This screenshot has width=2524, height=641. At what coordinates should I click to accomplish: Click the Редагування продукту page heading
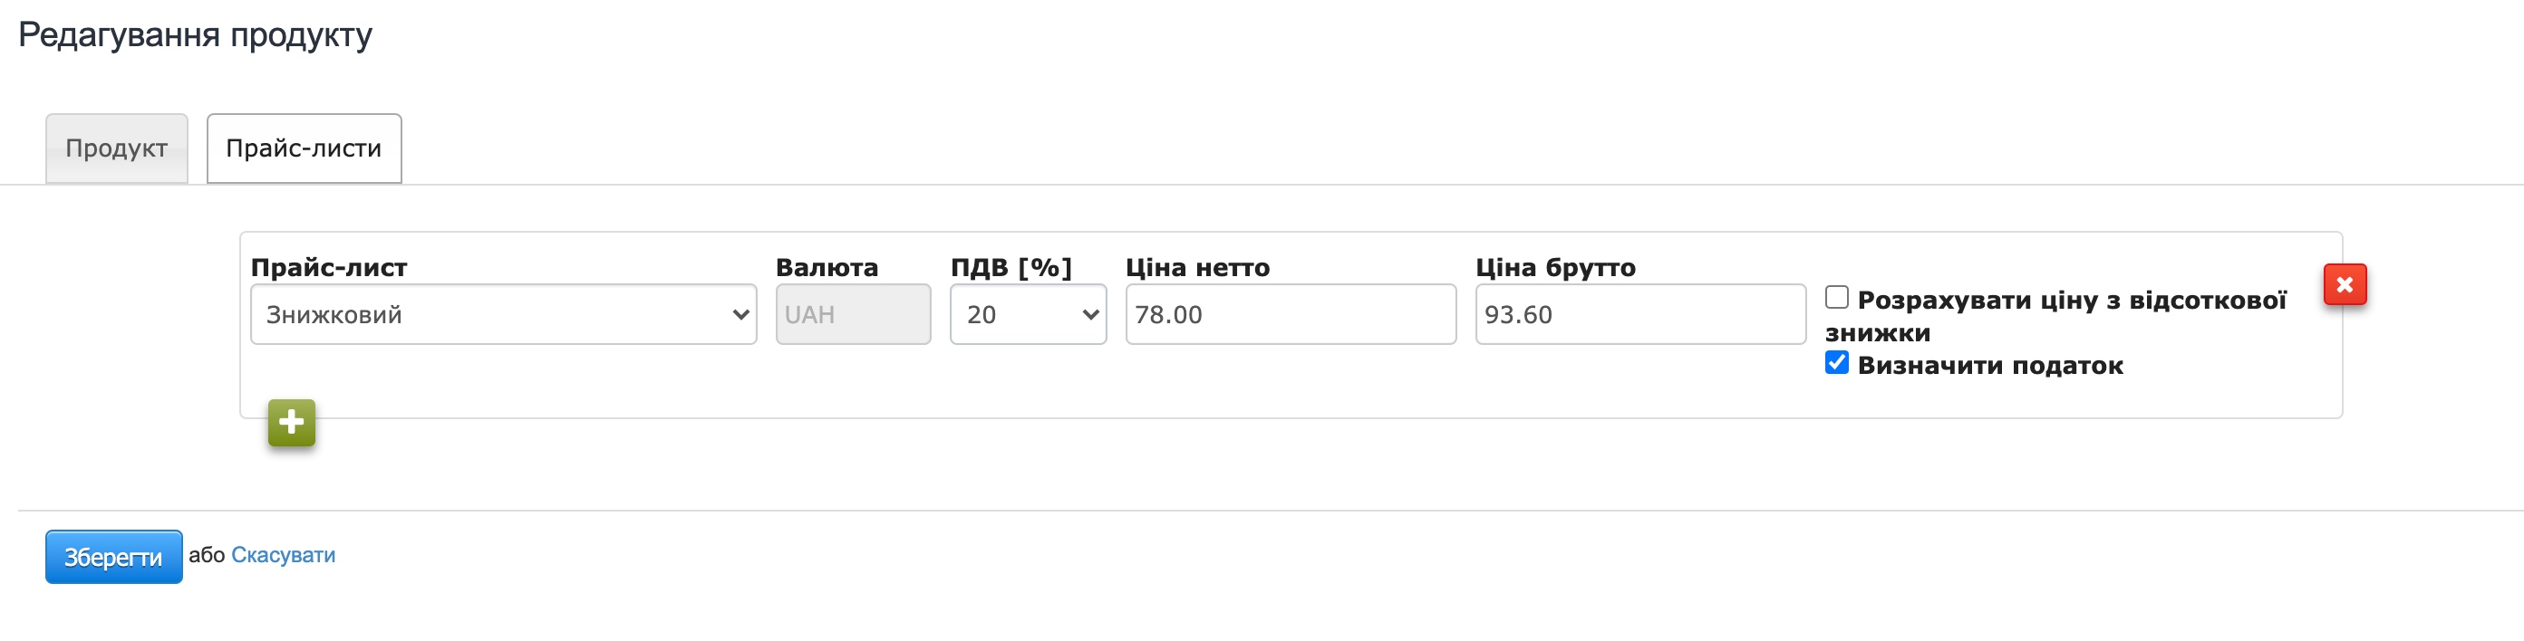point(195,35)
